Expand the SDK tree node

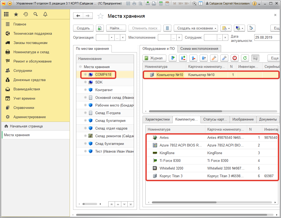[85, 82]
